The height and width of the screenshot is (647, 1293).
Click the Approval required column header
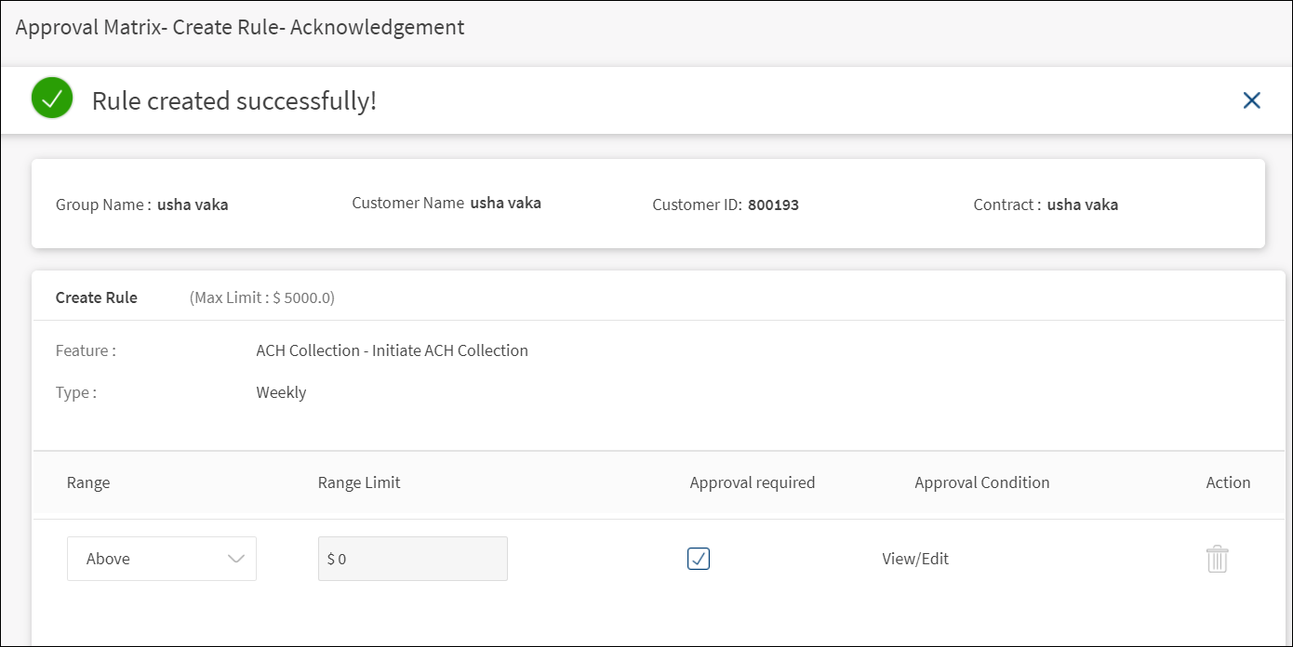click(x=752, y=482)
